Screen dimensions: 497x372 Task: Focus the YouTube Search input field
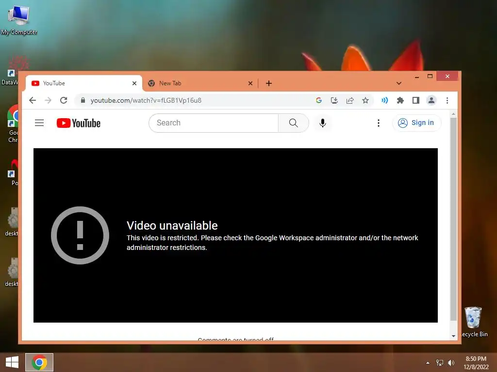[x=214, y=123]
